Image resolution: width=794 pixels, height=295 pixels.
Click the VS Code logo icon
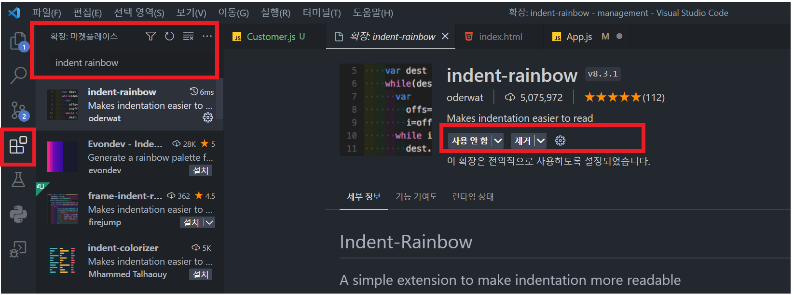tap(14, 13)
